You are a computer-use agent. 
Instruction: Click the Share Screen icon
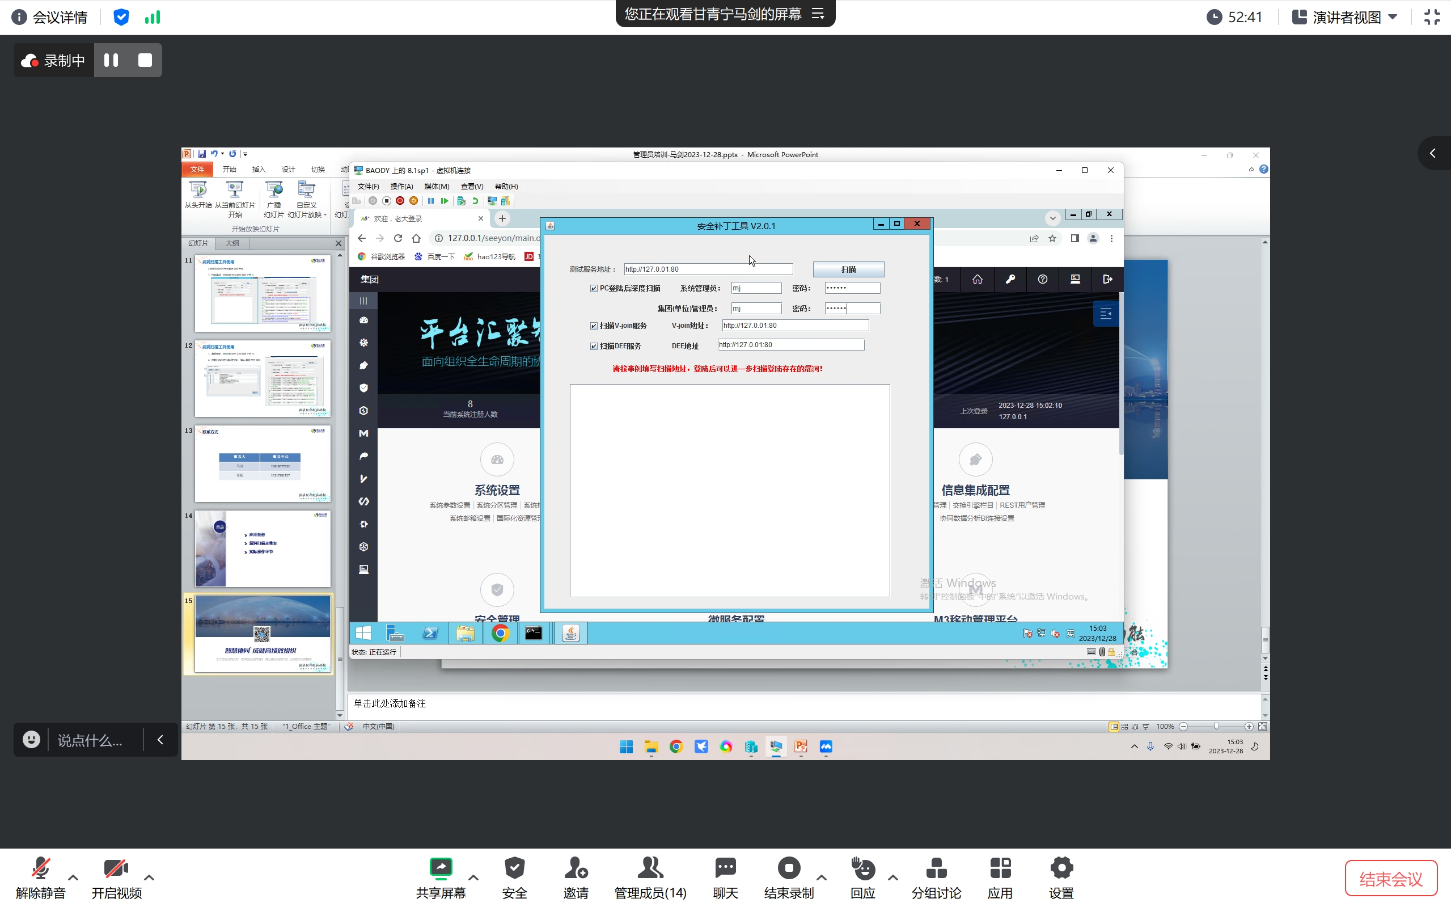[x=441, y=868]
